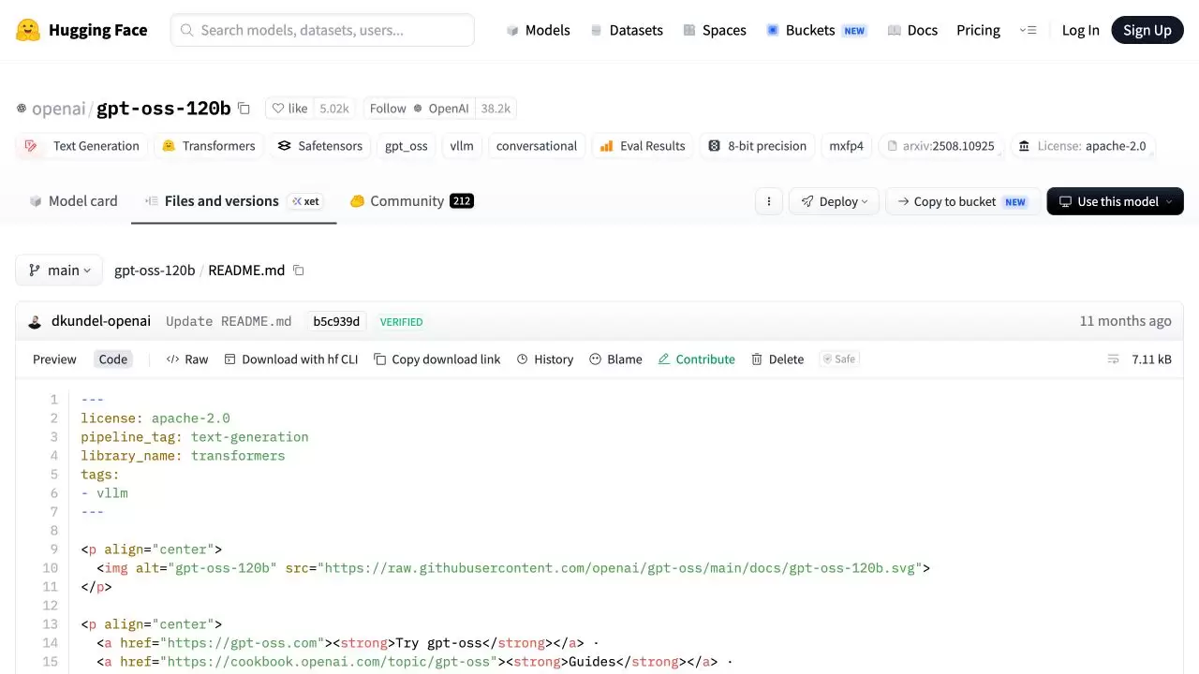Open Models in the top navigation
The image size is (1199, 674).
[538, 30]
